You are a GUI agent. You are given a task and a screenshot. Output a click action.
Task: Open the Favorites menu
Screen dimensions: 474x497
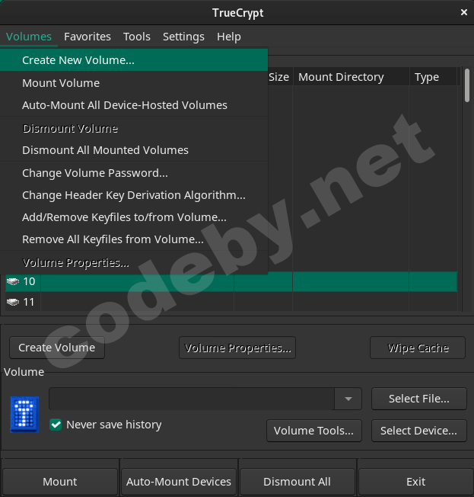(87, 37)
